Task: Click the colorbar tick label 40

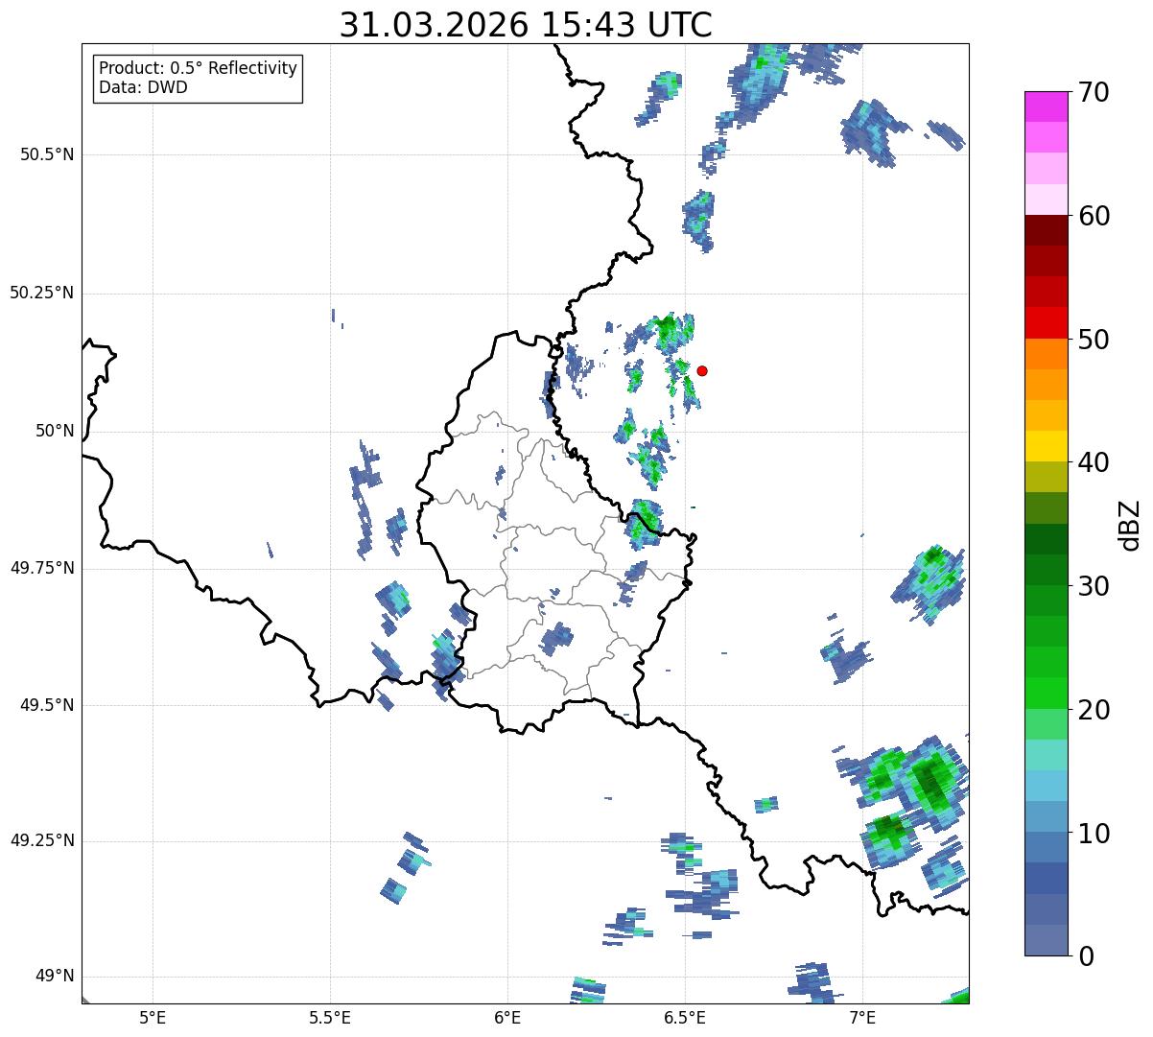Action: (1094, 462)
